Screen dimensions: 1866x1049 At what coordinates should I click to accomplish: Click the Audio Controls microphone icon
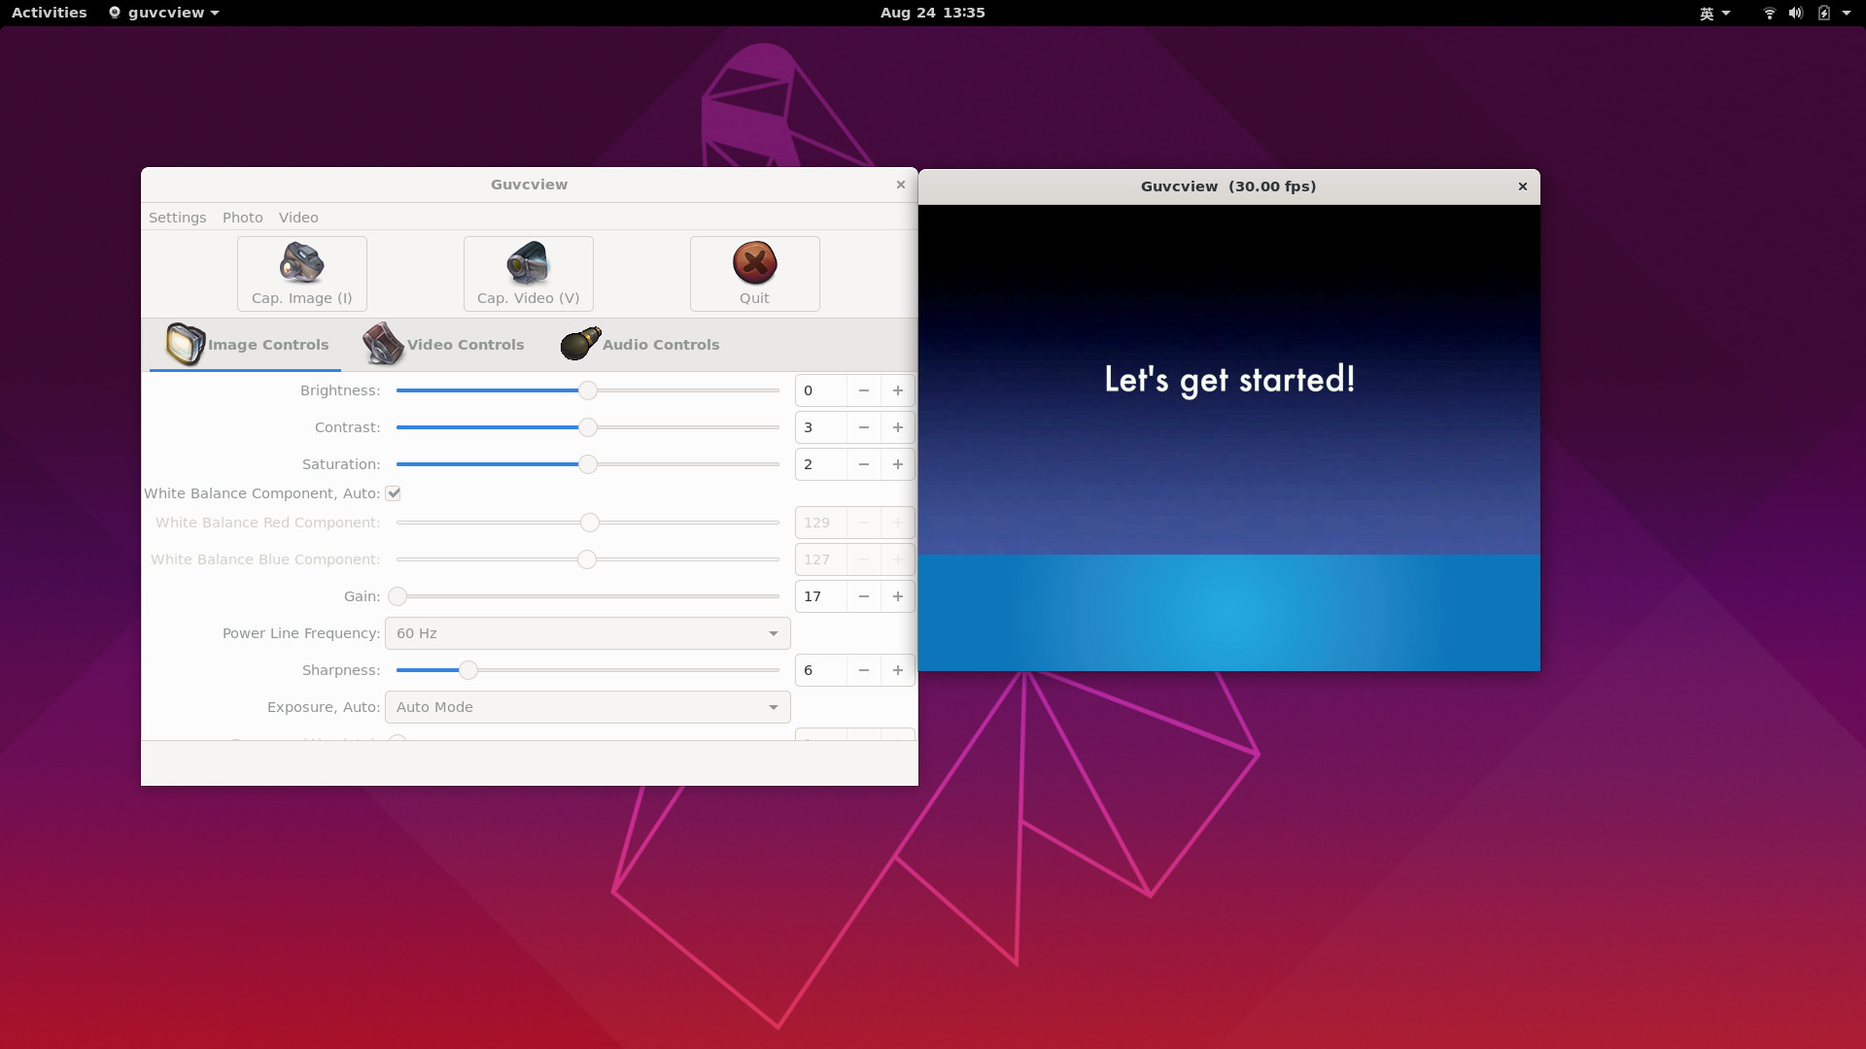[580, 344]
